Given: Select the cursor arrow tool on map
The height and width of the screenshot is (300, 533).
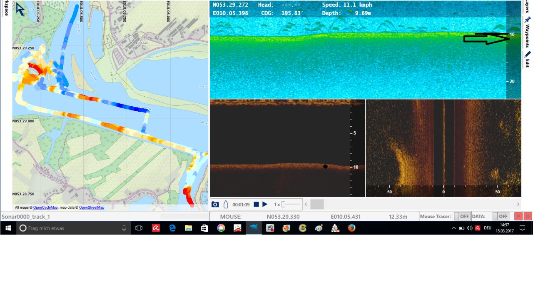Looking at the screenshot, I should (x=20, y=9).
